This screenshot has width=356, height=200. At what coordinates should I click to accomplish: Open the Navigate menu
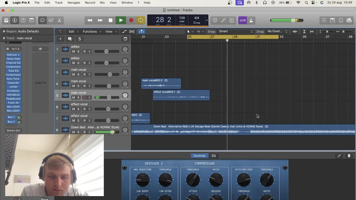point(74,2)
